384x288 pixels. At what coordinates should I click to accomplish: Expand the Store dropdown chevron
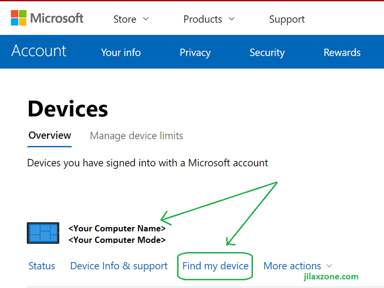146,19
